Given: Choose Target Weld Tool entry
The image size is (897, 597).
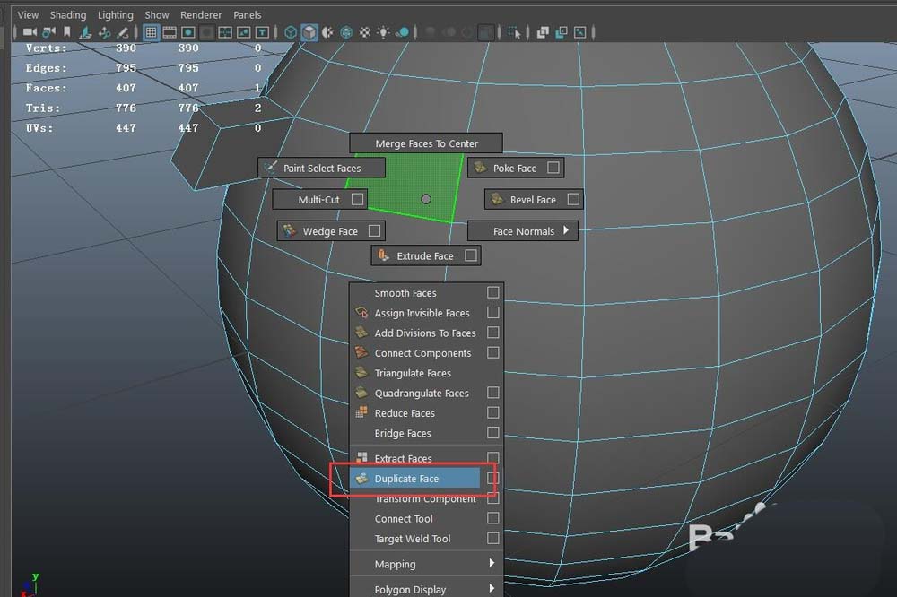Looking at the screenshot, I should [413, 539].
